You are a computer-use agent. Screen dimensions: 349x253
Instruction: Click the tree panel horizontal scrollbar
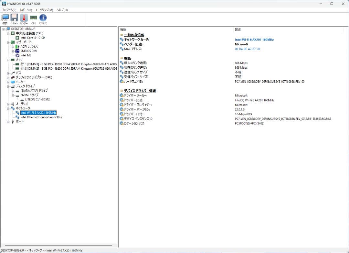[x=58, y=246]
